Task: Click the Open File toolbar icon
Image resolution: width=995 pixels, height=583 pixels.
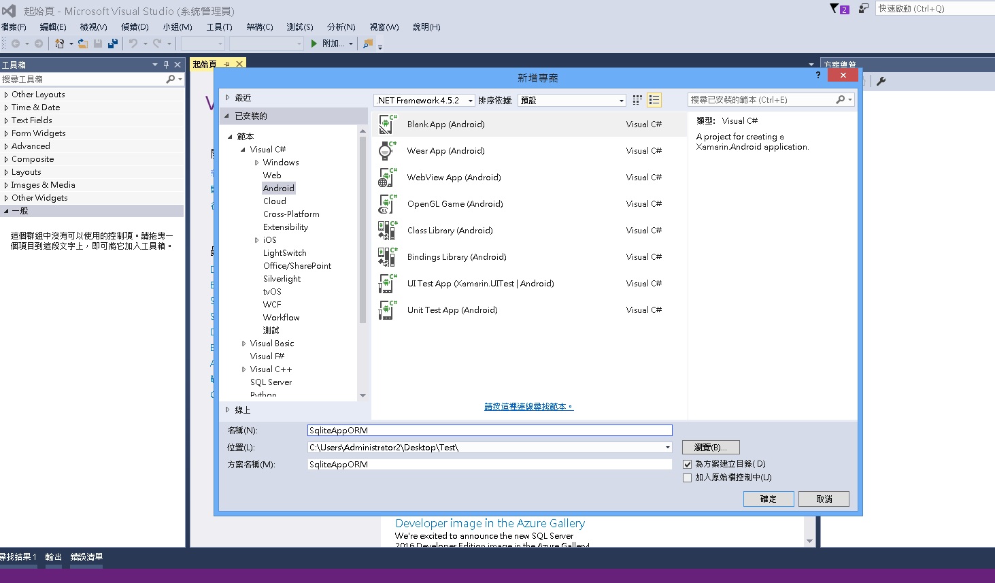Action: click(x=83, y=44)
